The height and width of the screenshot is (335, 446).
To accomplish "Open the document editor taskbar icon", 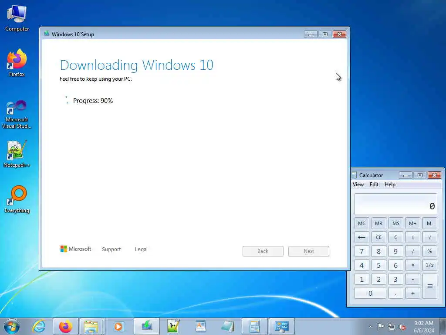I will [200, 326].
